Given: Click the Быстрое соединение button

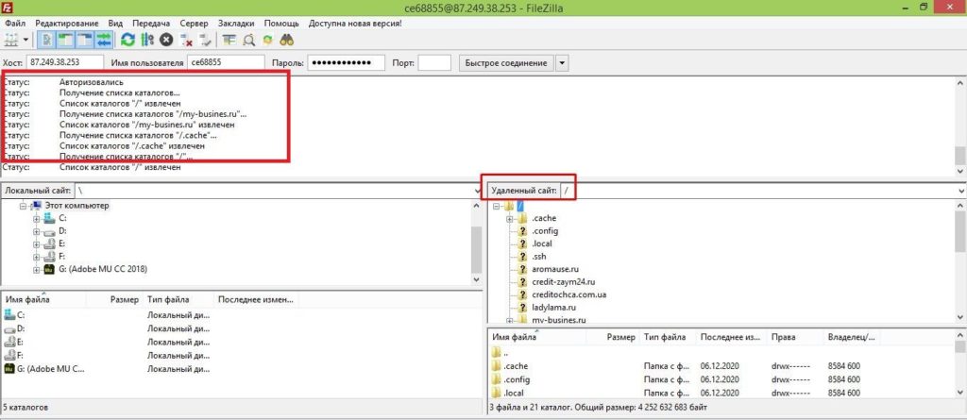Looking at the screenshot, I should 505,63.
